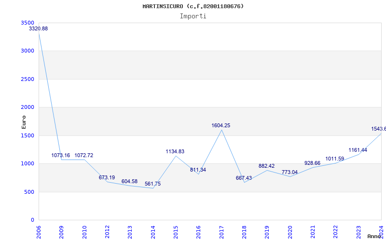Click the 3320.88 data label
Viewport: 386px width, 241px height.
coord(39,28)
